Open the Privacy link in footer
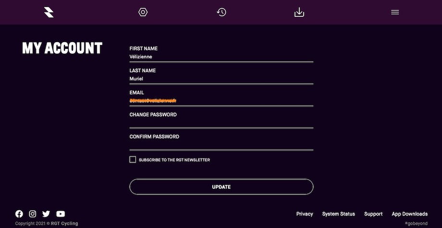Screen dimensions: 442x228 [x=305, y=214]
